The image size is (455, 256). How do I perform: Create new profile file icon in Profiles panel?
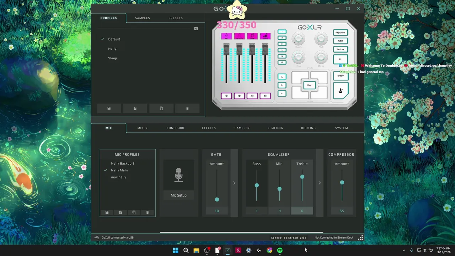pos(135,108)
